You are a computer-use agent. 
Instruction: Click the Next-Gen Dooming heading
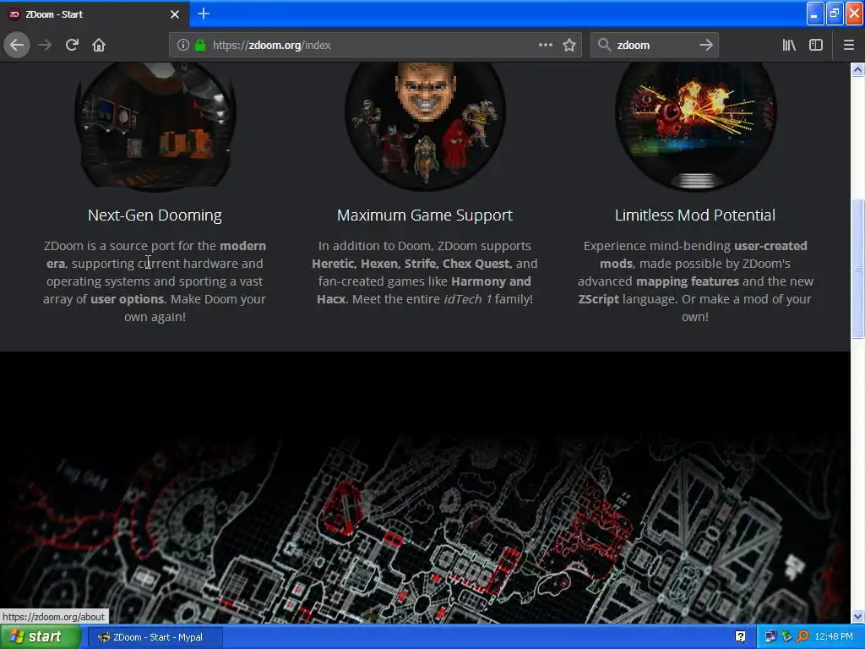click(x=155, y=215)
